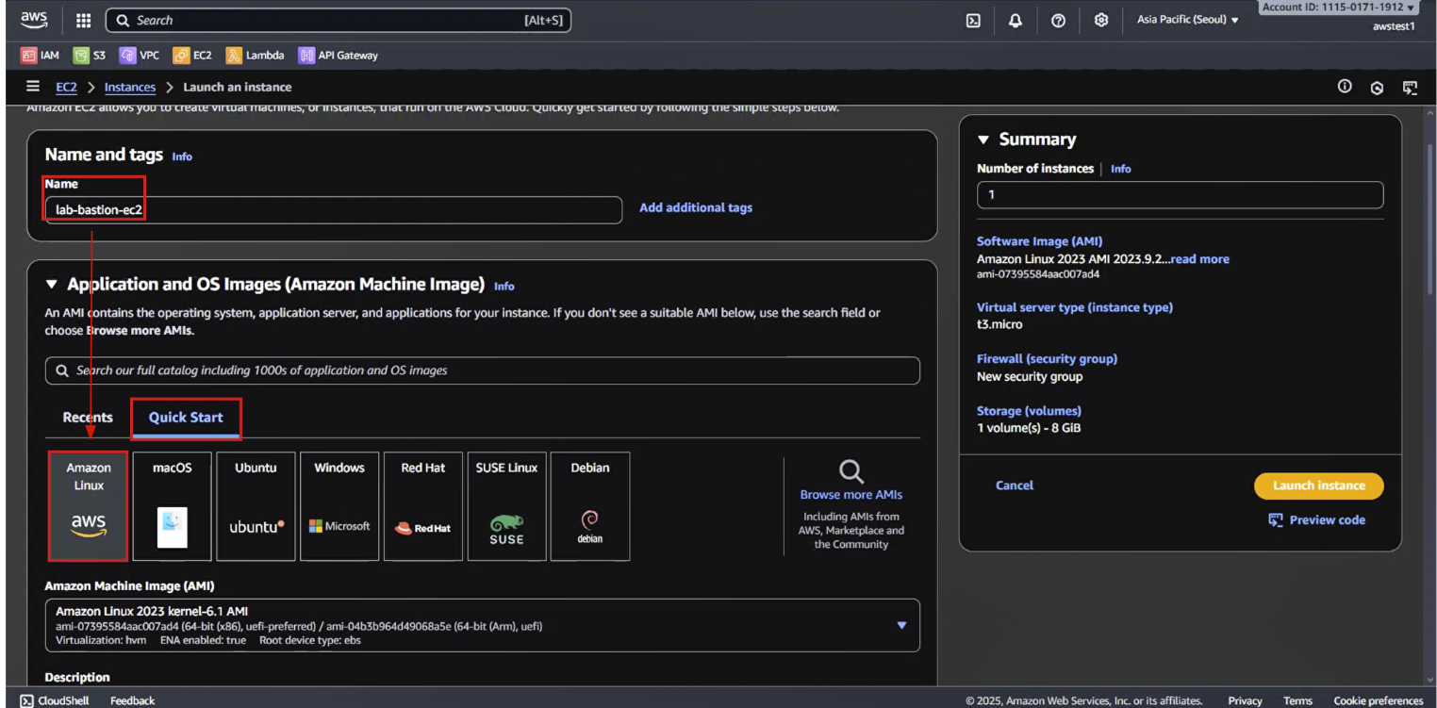Open IAM shortcut in favorites bar
Screen dimensions: 1437x708
pos(41,56)
